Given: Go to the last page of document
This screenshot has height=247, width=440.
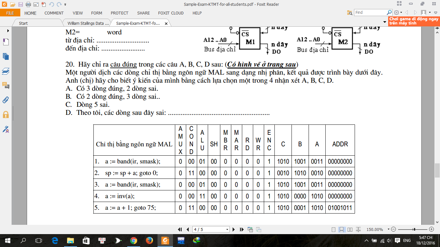Looking at the screenshot, I should pos(242,229).
